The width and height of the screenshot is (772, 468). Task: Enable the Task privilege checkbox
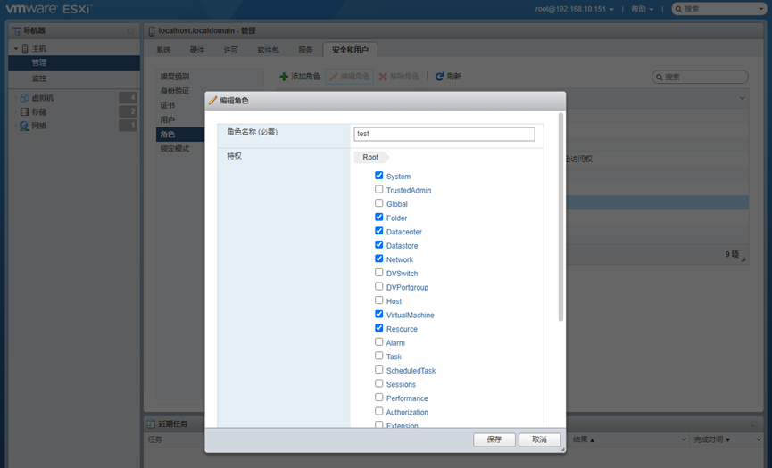pyautogui.click(x=378, y=356)
